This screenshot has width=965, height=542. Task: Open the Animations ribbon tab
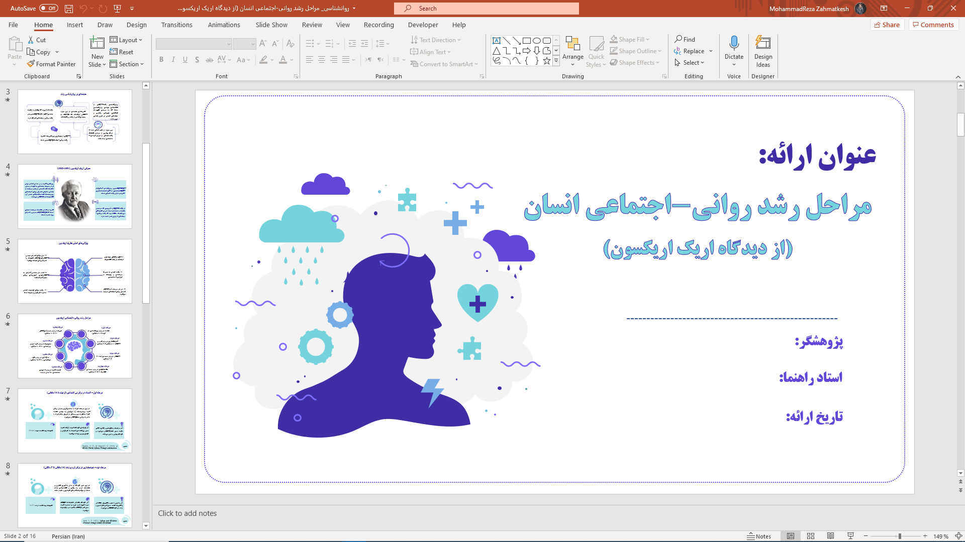[224, 25]
